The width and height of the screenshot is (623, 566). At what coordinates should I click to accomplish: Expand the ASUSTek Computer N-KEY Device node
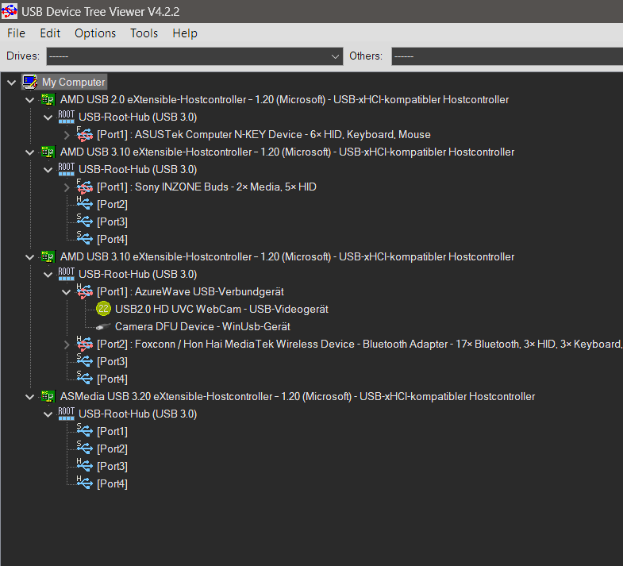tap(67, 135)
